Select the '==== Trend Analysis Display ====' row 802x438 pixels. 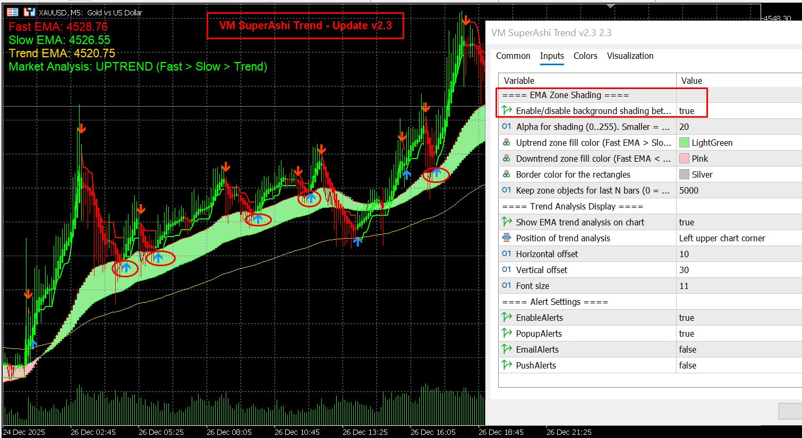click(650, 206)
